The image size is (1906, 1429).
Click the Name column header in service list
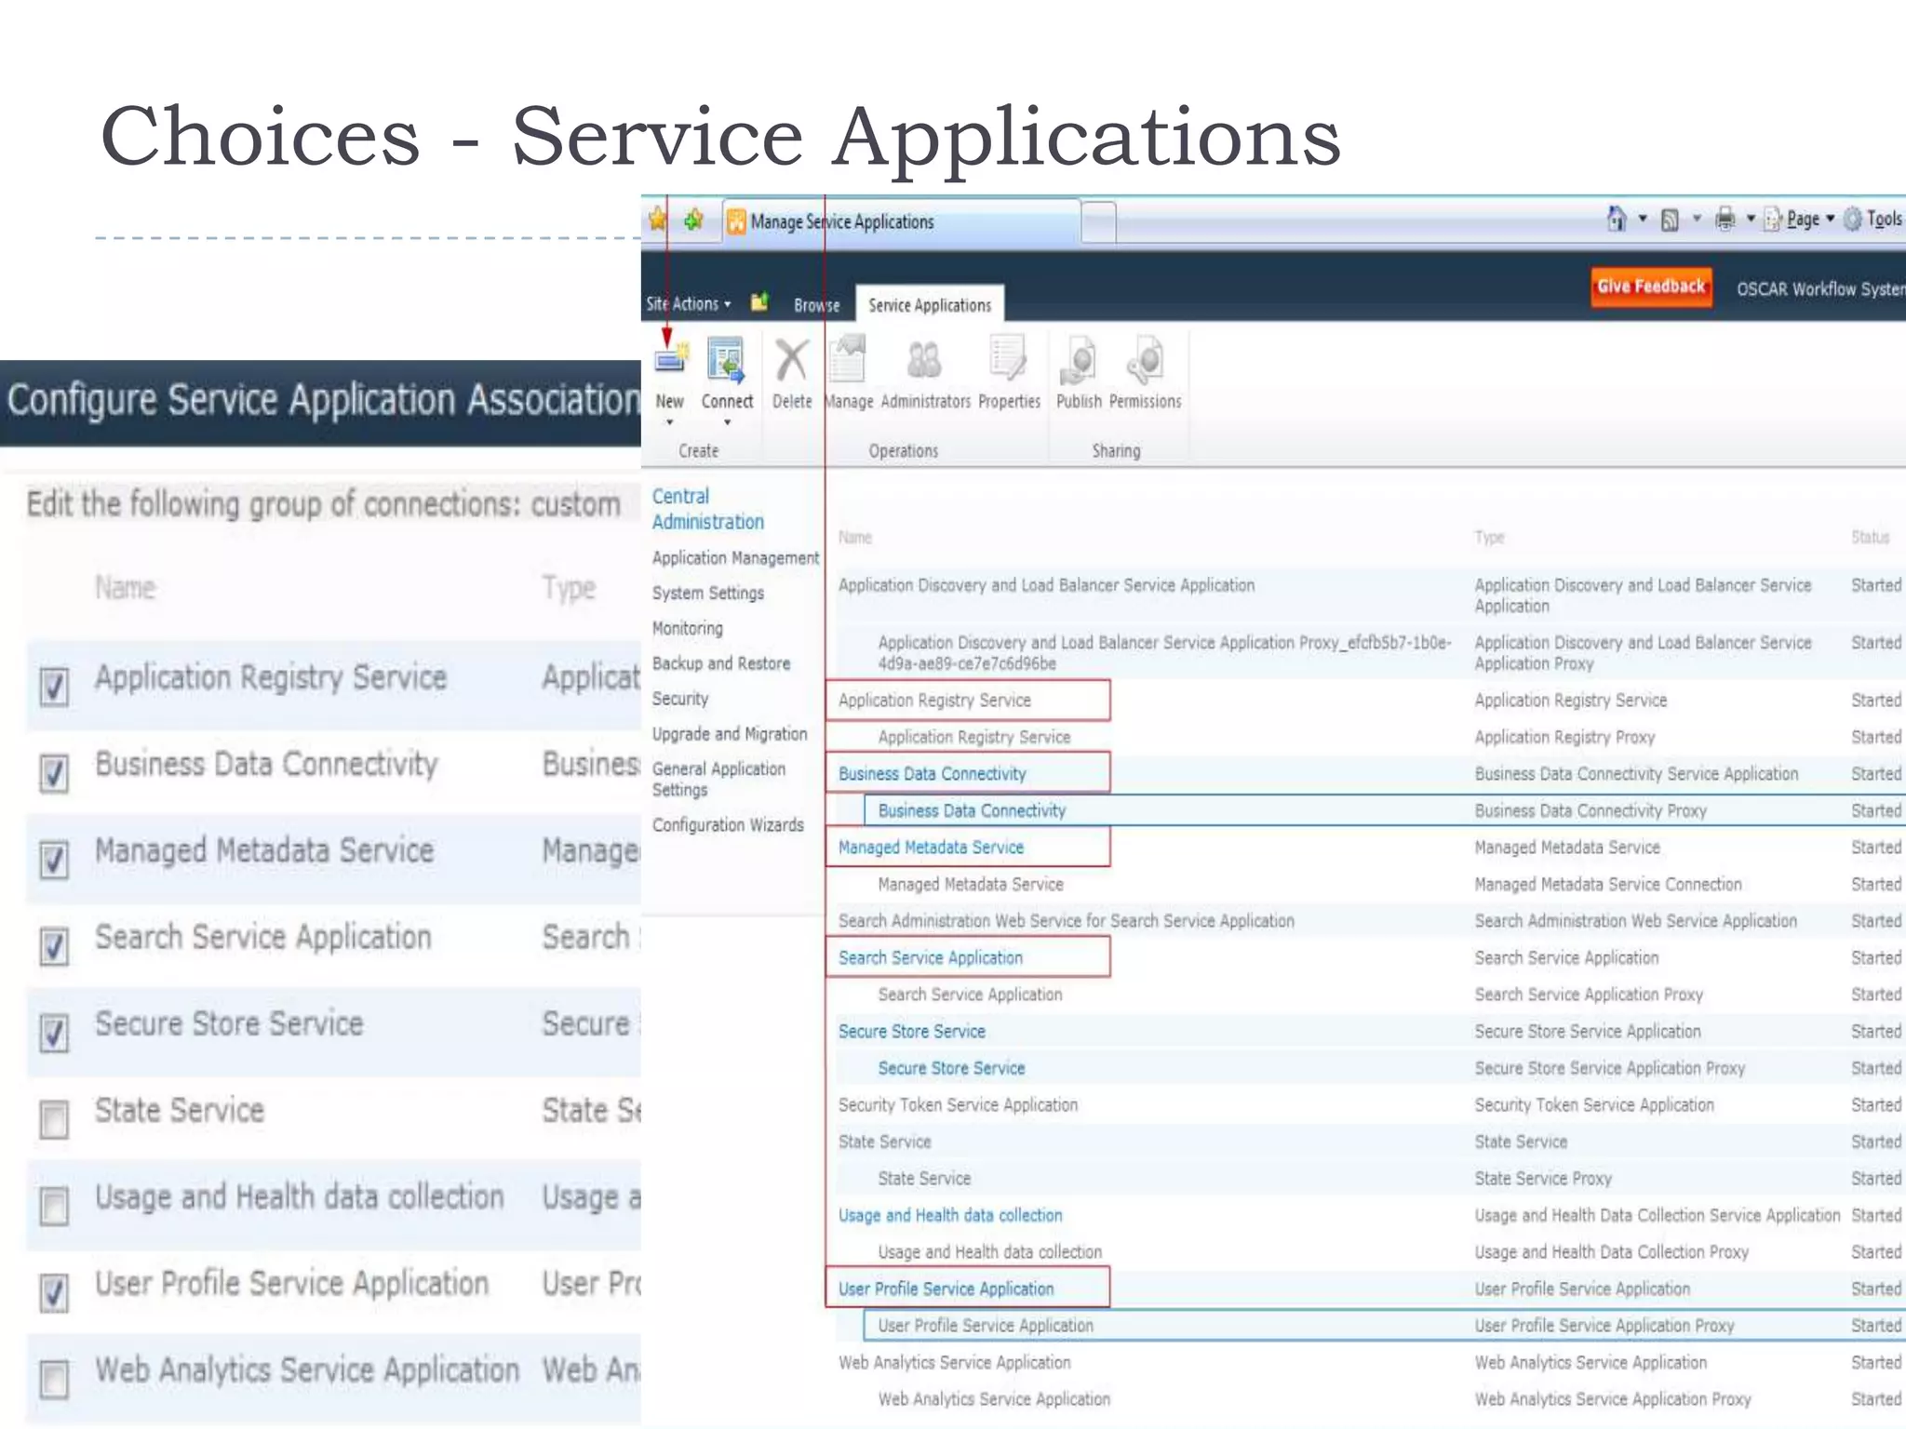pyautogui.click(x=854, y=538)
